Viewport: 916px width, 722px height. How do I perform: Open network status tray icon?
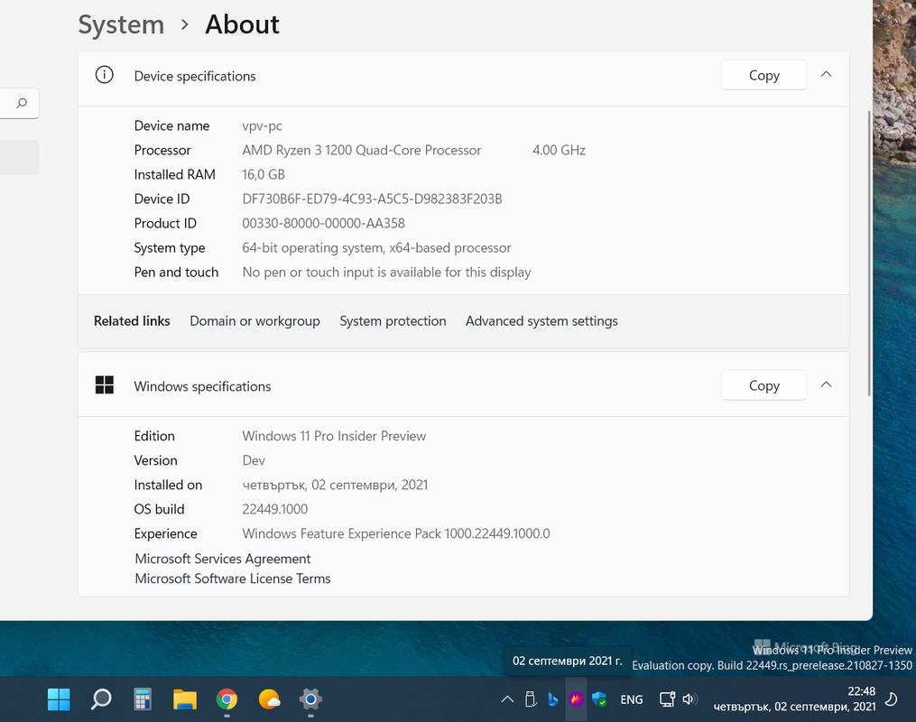coord(667,699)
